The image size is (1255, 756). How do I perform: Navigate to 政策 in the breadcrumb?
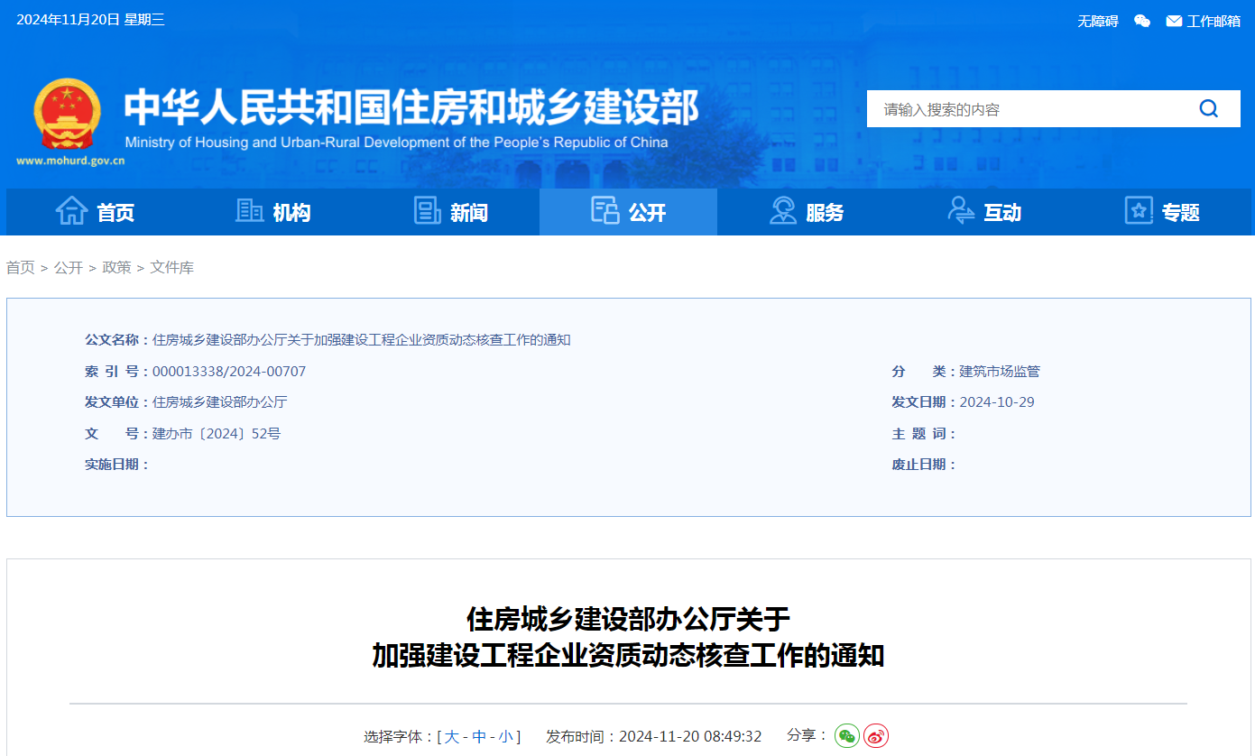(116, 267)
